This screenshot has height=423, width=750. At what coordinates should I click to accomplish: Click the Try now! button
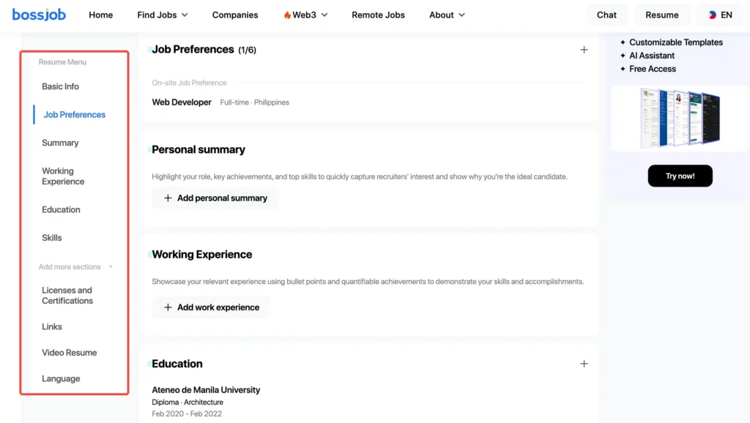tap(680, 176)
